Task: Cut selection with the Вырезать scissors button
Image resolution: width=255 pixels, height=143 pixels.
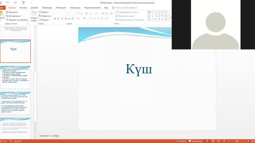Action: coord(12,12)
